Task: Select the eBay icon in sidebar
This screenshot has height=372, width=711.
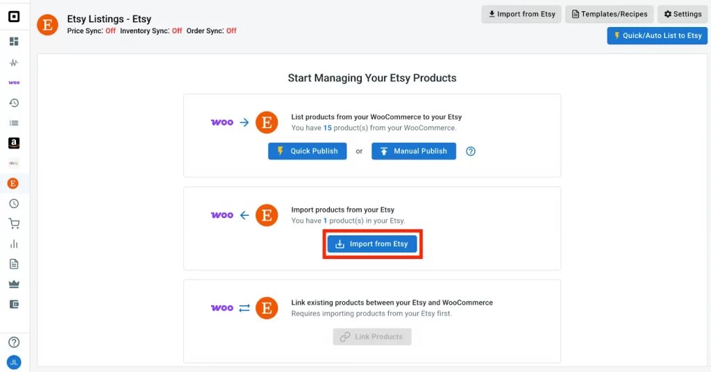Action: (14, 163)
